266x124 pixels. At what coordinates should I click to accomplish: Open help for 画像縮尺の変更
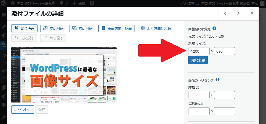[x=214, y=29]
